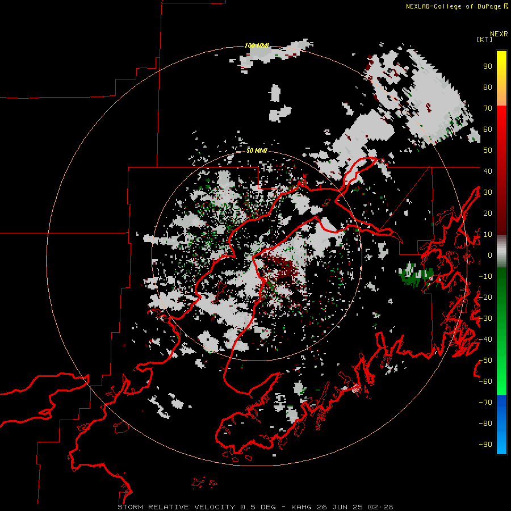Click the gray zero-velocity segment of color bar
This screenshot has height=511, width=511.
coord(501,252)
